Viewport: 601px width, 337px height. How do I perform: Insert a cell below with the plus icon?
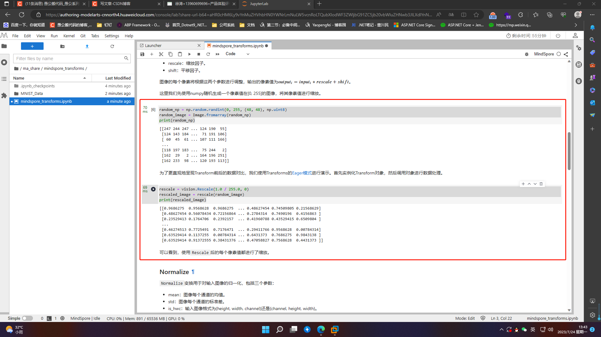152,54
